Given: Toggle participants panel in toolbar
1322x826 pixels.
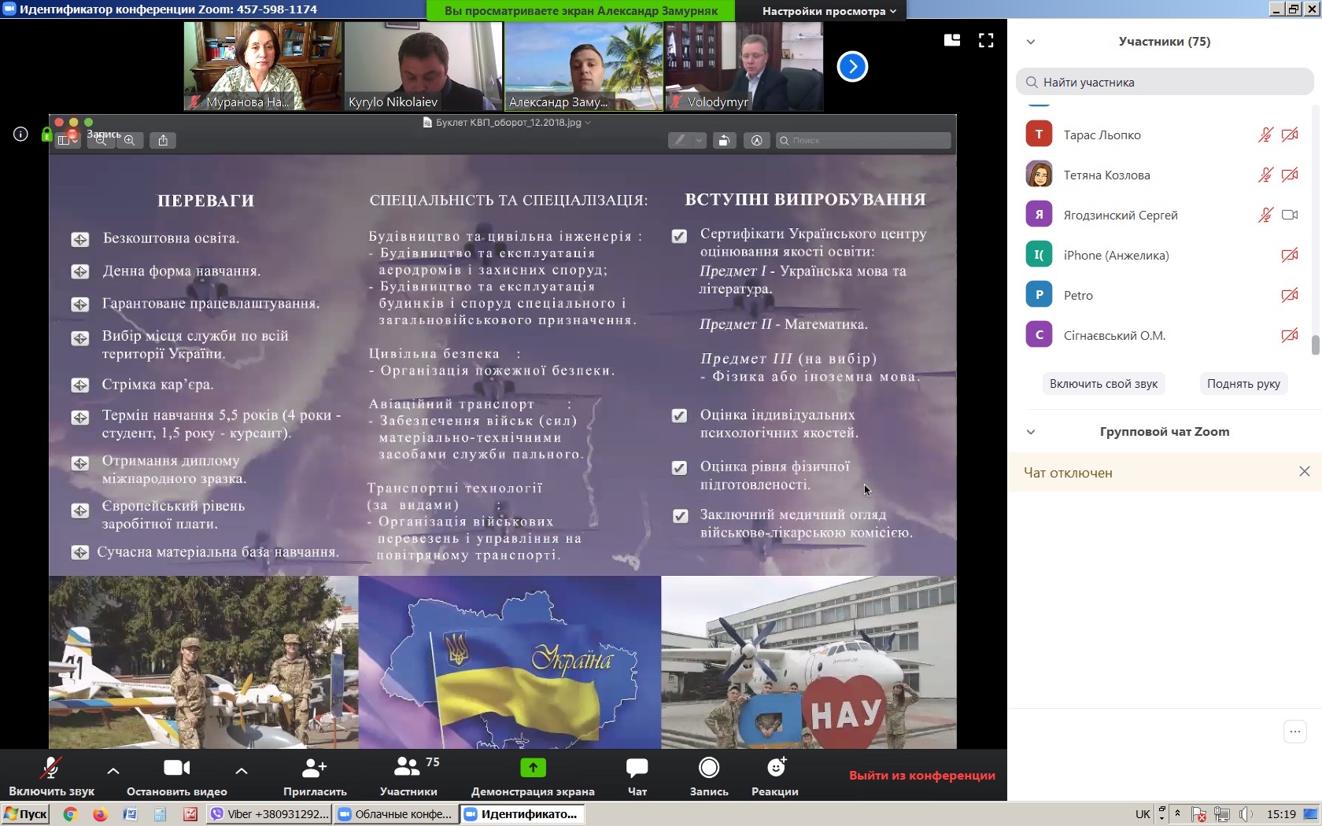Looking at the screenshot, I should [x=408, y=776].
